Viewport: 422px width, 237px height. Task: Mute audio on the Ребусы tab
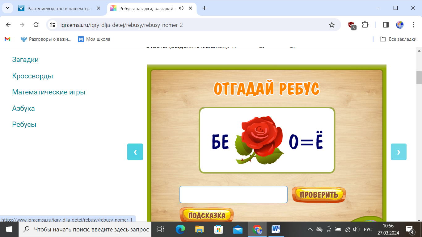tap(181, 8)
